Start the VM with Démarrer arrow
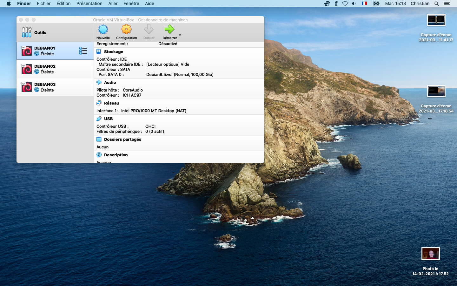 (169, 30)
